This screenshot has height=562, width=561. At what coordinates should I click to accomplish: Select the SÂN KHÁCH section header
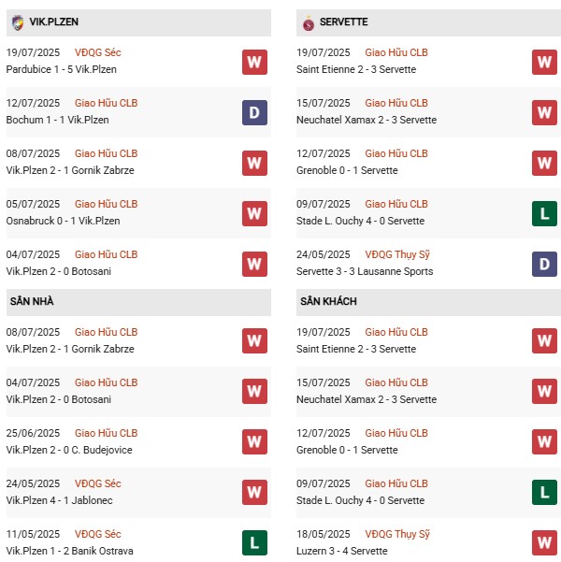(328, 301)
